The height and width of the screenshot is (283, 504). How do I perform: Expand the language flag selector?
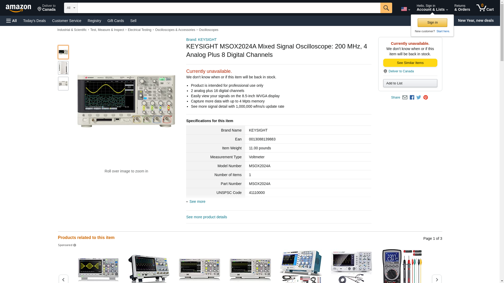pos(405,9)
